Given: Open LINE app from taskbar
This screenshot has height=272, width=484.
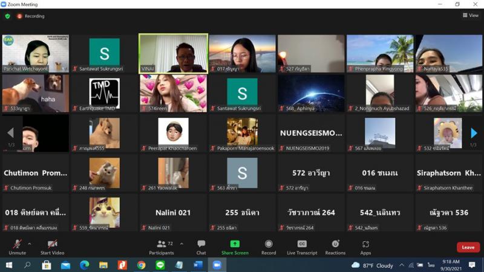Looking at the screenshot, I should (x=160, y=265).
